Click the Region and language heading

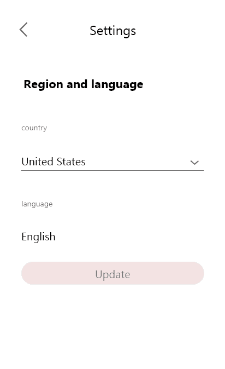click(84, 85)
